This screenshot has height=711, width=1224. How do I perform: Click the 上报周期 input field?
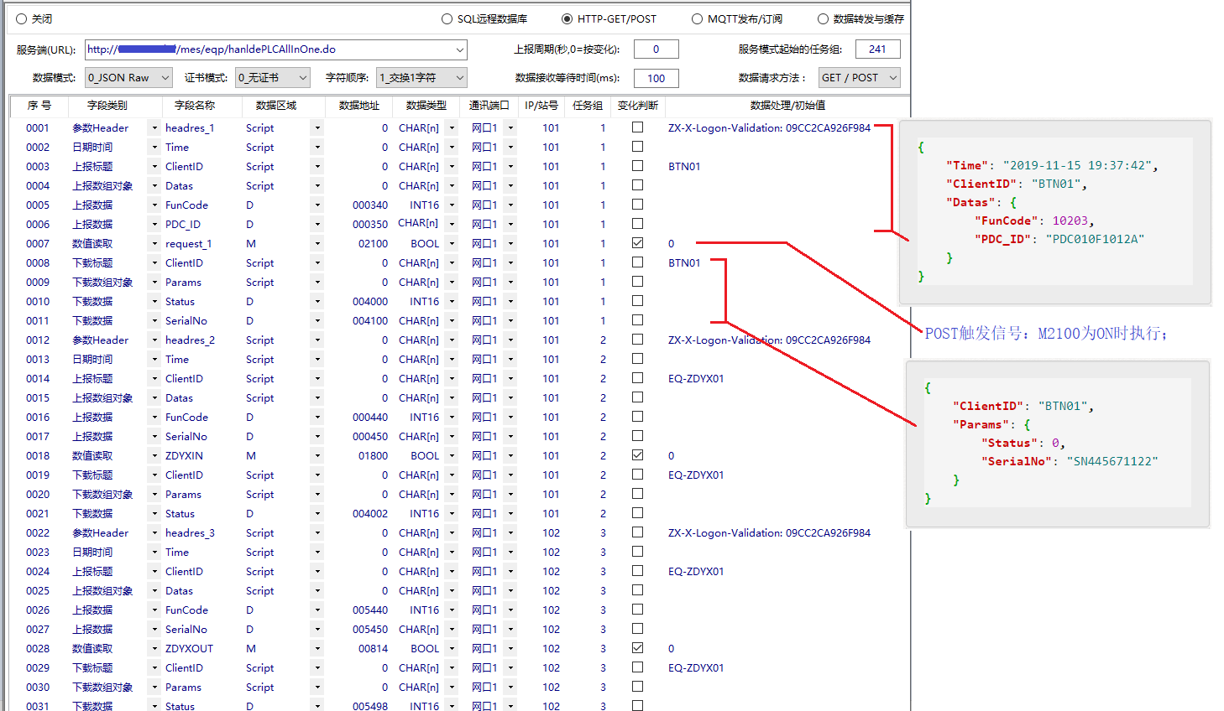tap(656, 50)
